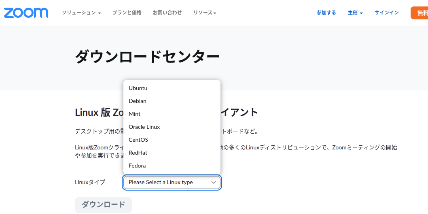428x214 pixels.
Task: Open プランと価格 page
Action: 127,13
